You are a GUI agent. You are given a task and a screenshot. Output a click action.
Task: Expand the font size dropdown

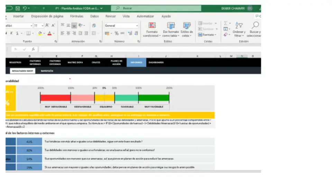click(42, 26)
